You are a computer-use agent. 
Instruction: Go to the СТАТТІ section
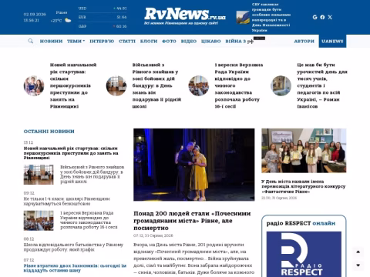(x=127, y=41)
